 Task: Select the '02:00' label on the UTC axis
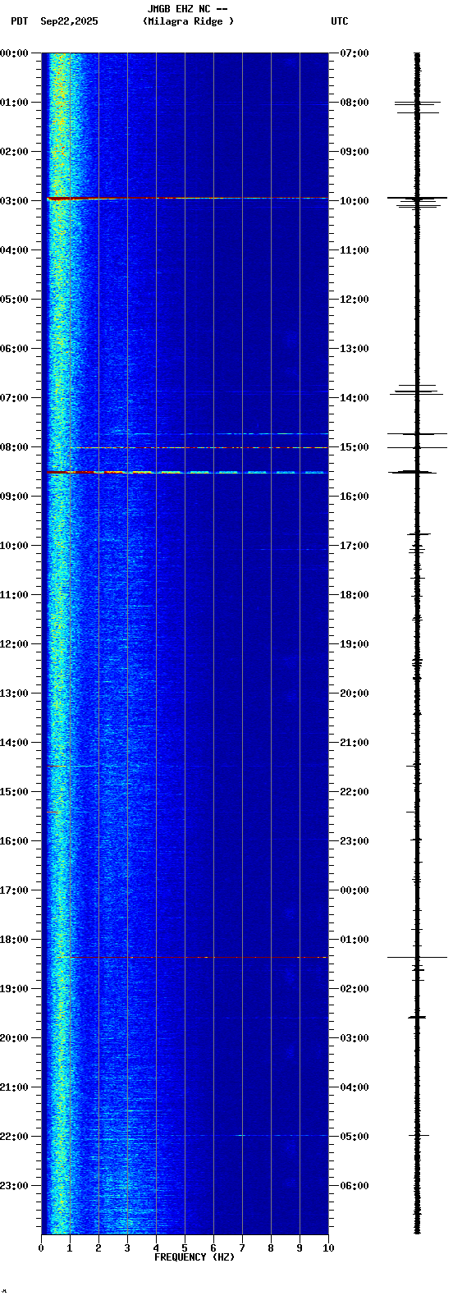(355, 989)
